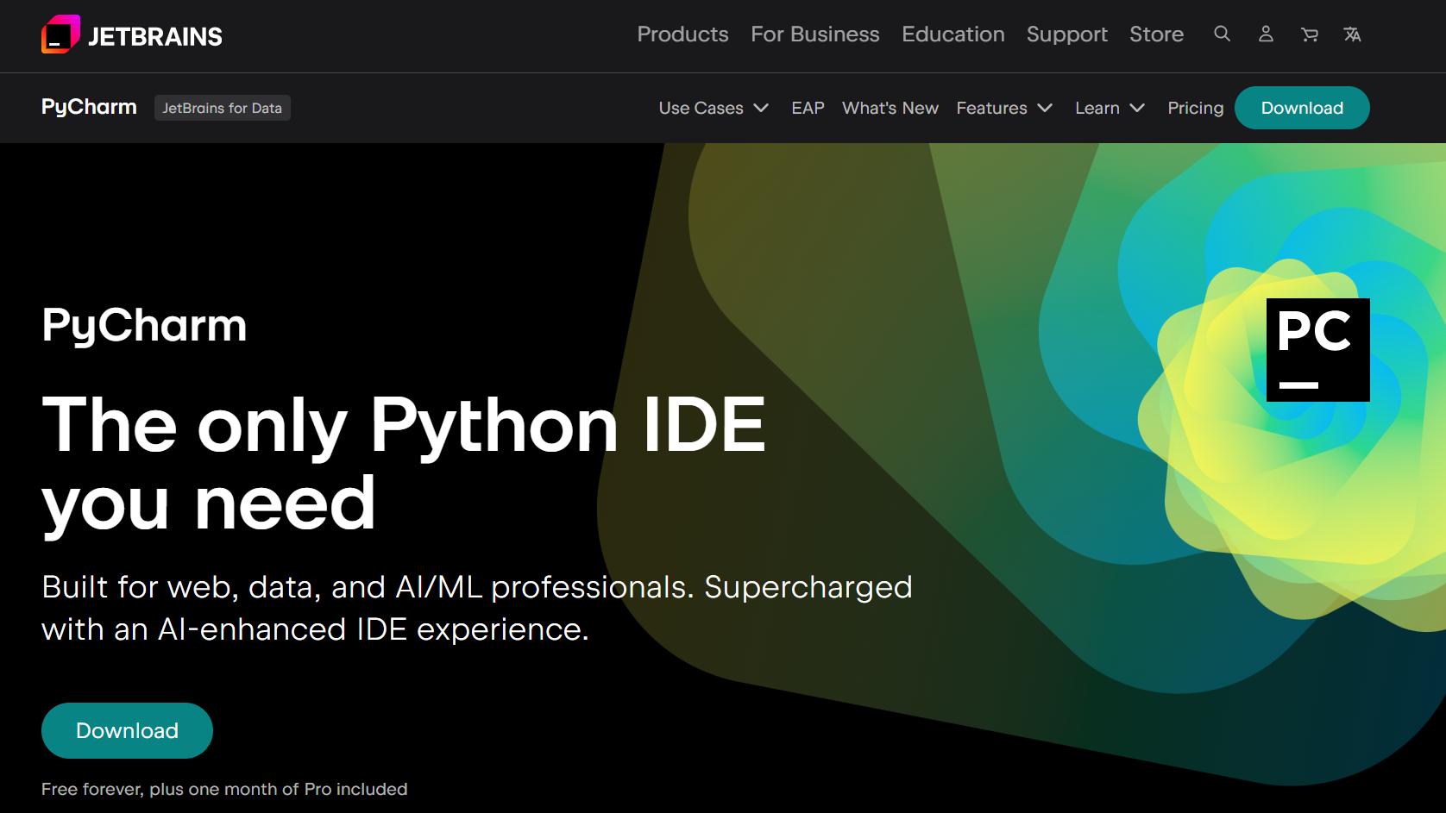
Task: Open the shopping cart icon
Action: pyautogui.click(x=1310, y=34)
